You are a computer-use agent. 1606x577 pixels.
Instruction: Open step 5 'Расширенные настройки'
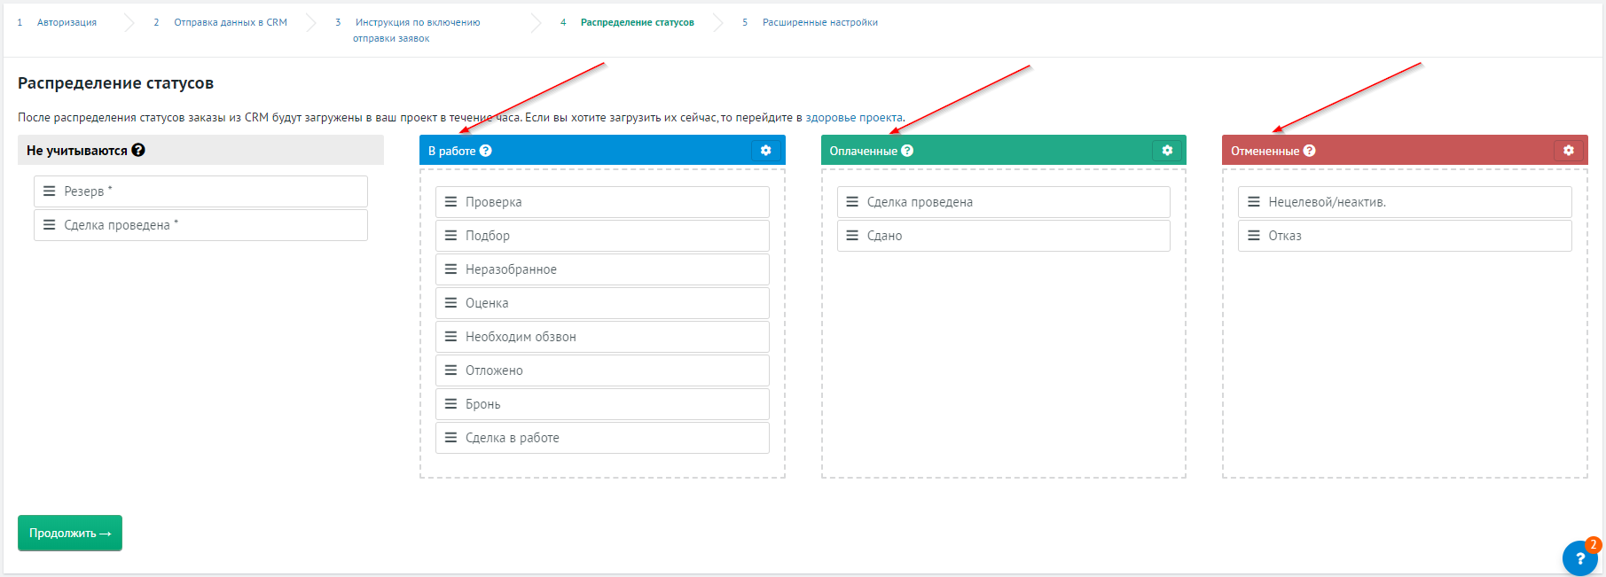point(819,22)
